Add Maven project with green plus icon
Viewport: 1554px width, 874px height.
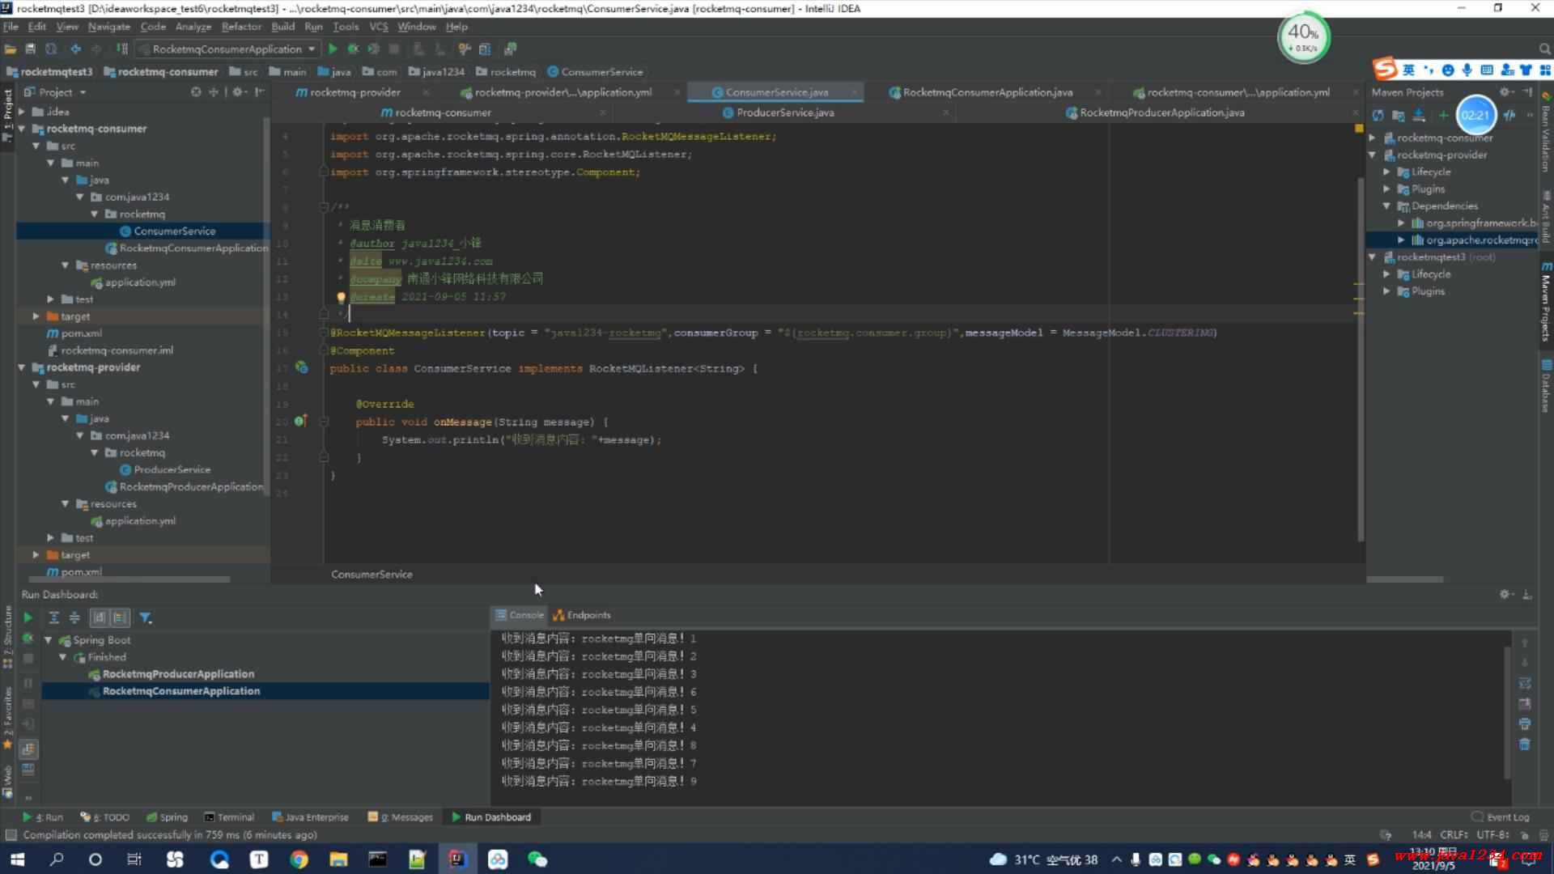pyautogui.click(x=1442, y=115)
